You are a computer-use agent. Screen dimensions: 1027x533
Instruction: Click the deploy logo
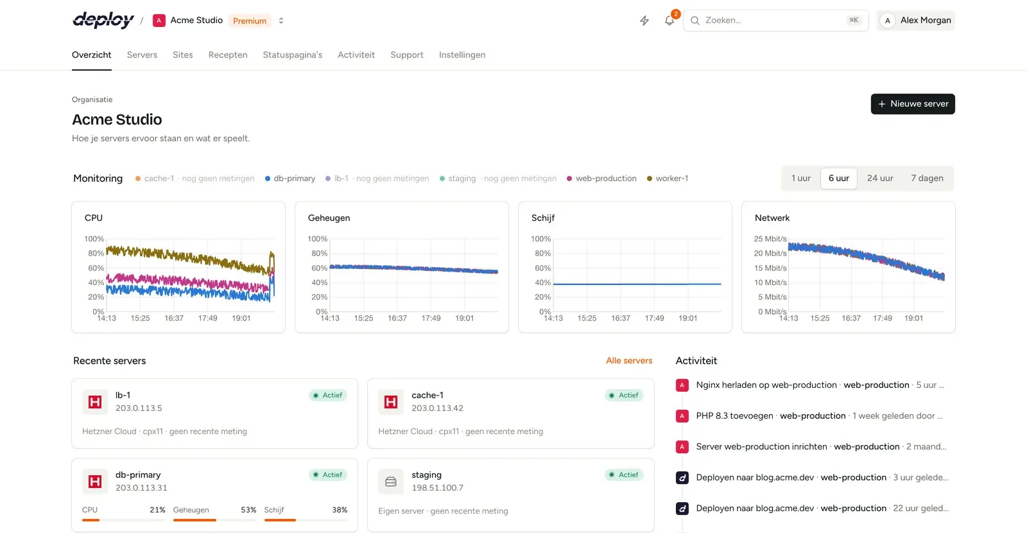pyautogui.click(x=103, y=20)
